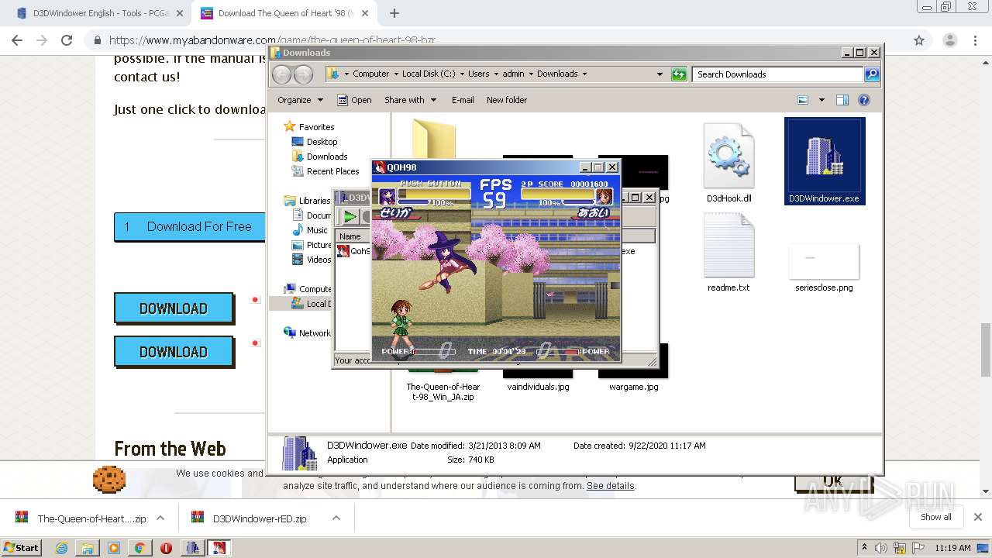Switch to QOH98 game taskbar button
992x558 pixels.
pos(219,548)
